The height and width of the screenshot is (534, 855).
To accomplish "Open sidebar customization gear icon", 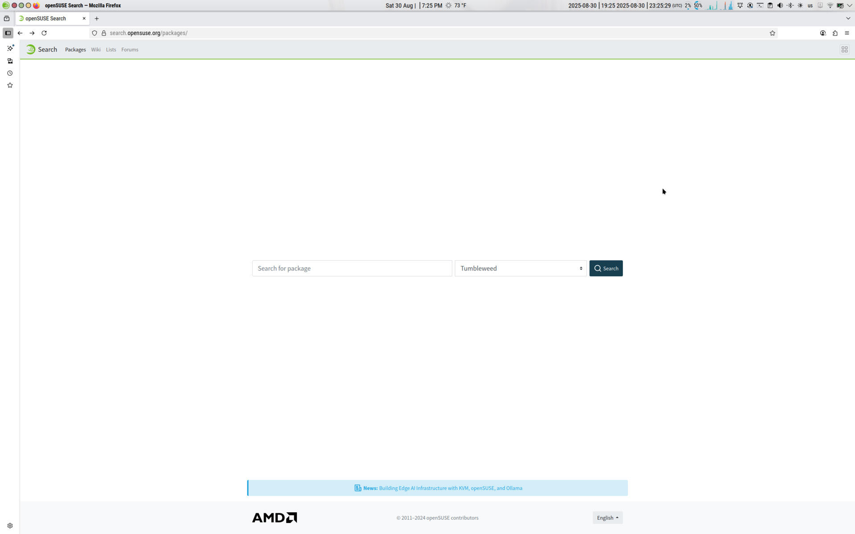I will pos(10,526).
